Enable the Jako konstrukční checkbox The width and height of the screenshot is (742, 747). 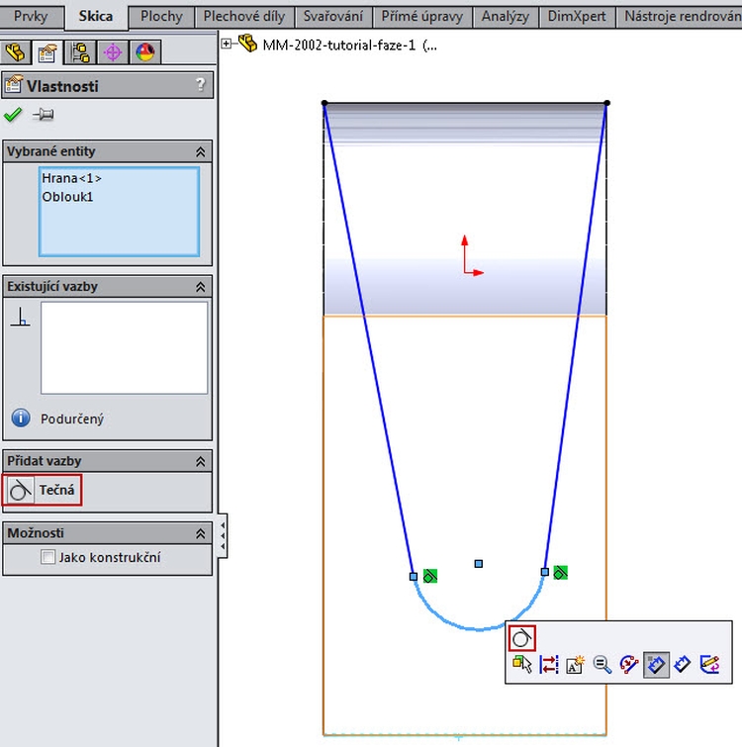47,557
